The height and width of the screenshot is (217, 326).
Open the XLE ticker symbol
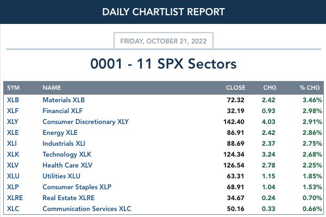[13, 133]
